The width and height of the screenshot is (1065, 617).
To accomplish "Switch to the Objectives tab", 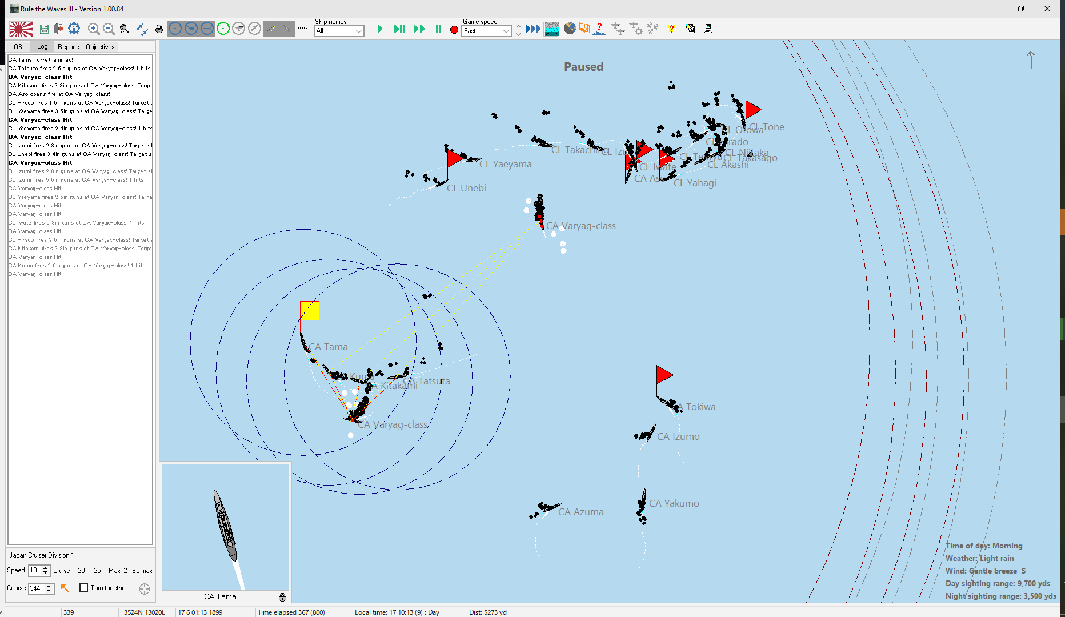I will coord(100,47).
